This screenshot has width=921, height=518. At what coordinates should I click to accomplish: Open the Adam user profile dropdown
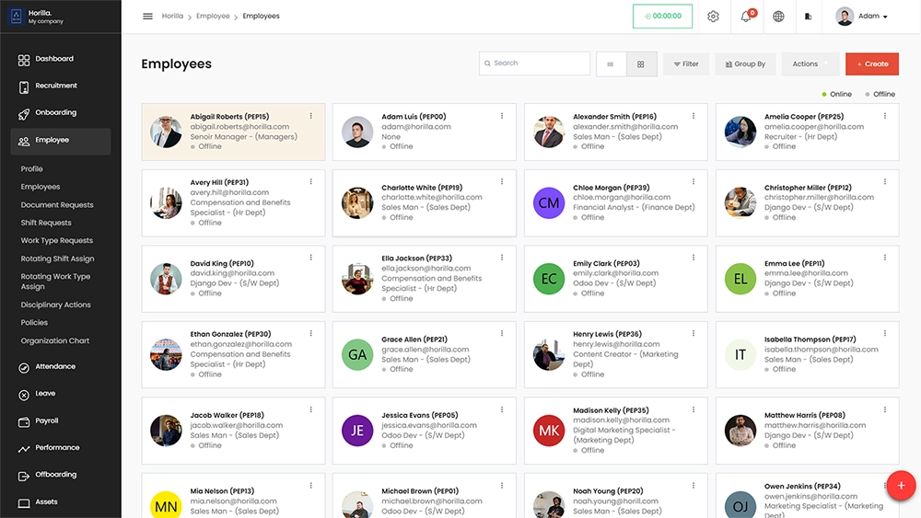point(862,17)
